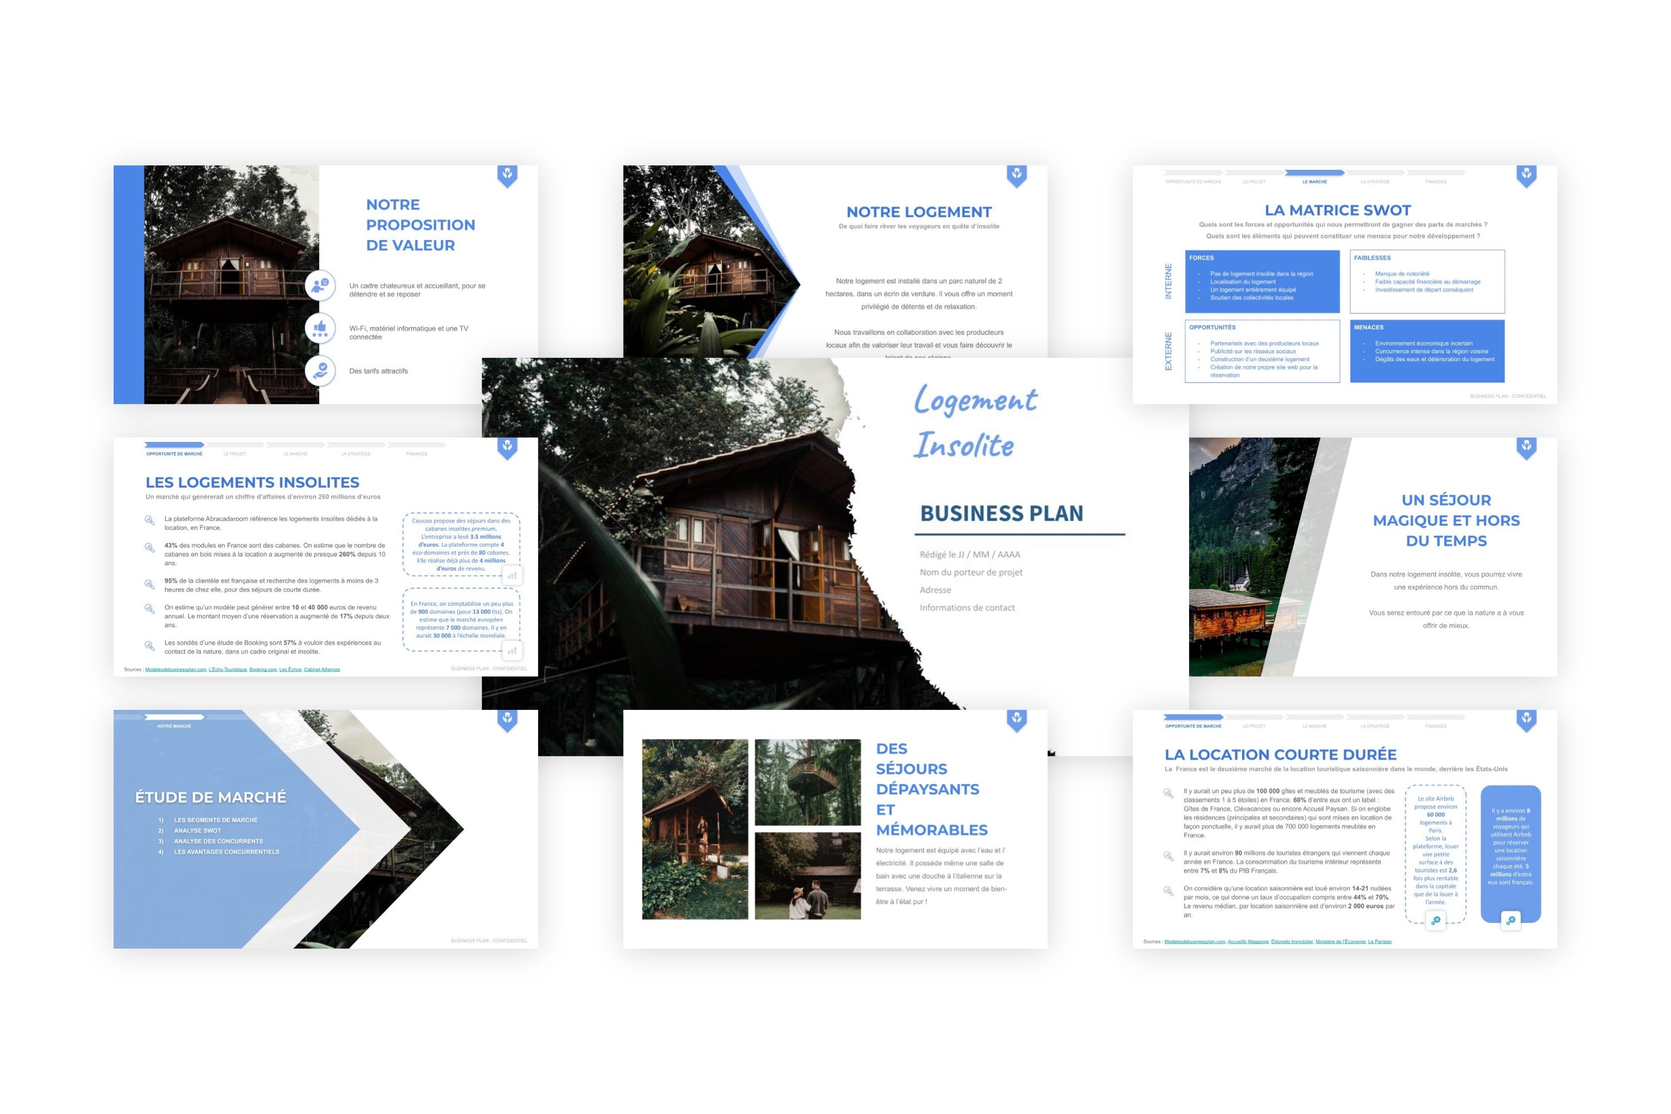
Task: Click the blue FORCES box in SWOT
Action: point(1261,281)
